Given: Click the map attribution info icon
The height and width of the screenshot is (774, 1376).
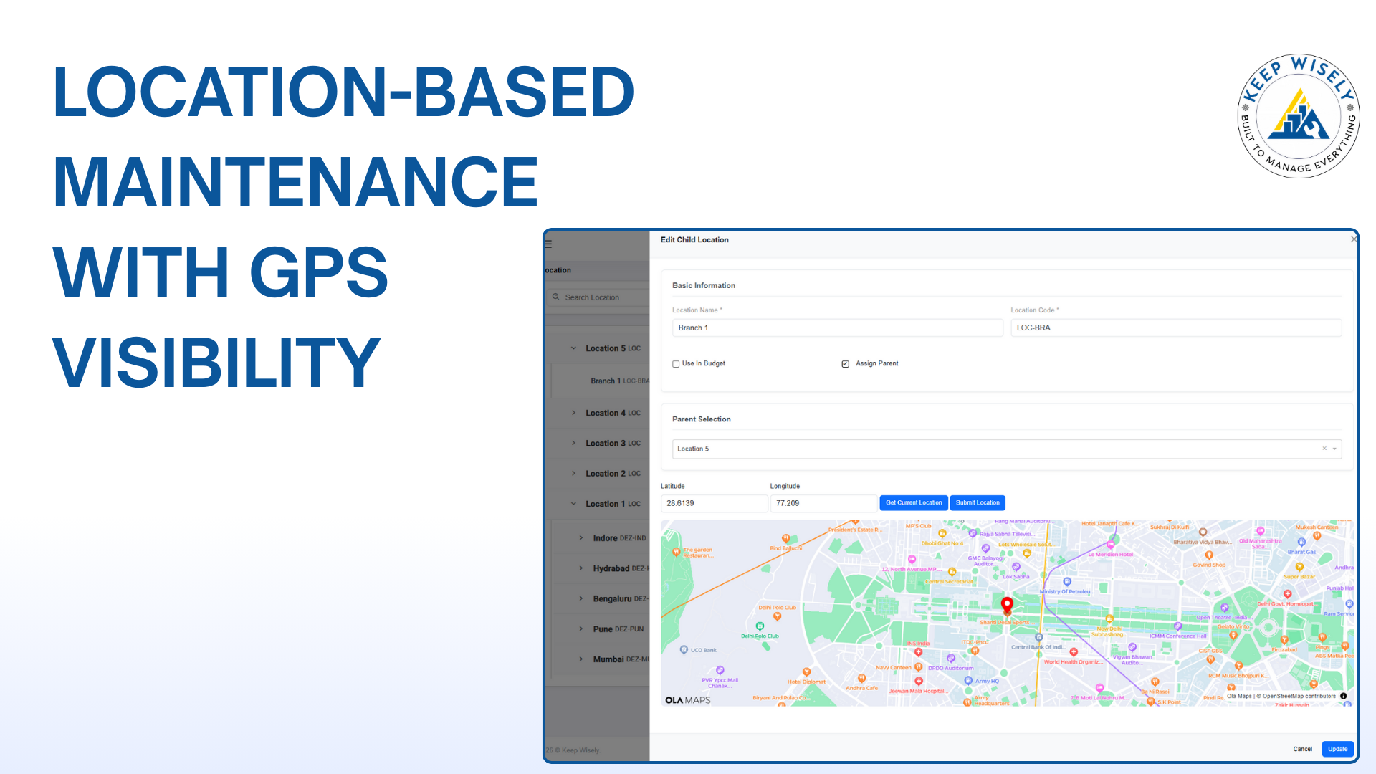Looking at the screenshot, I should click(x=1344, y=696).
